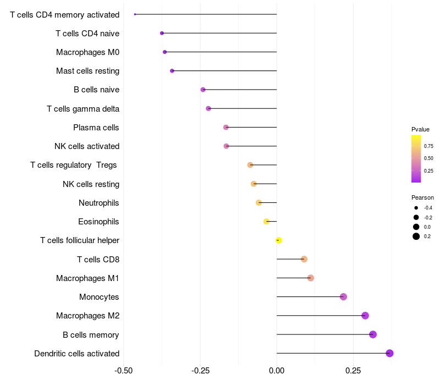Click the Dendritic cells activated data point
This screenshot has width=440, height=385.
[x=389, y=353]
